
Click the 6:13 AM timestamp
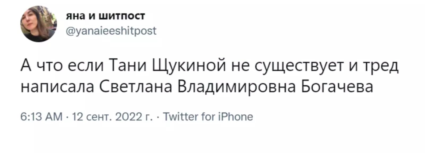click(41, 117)
